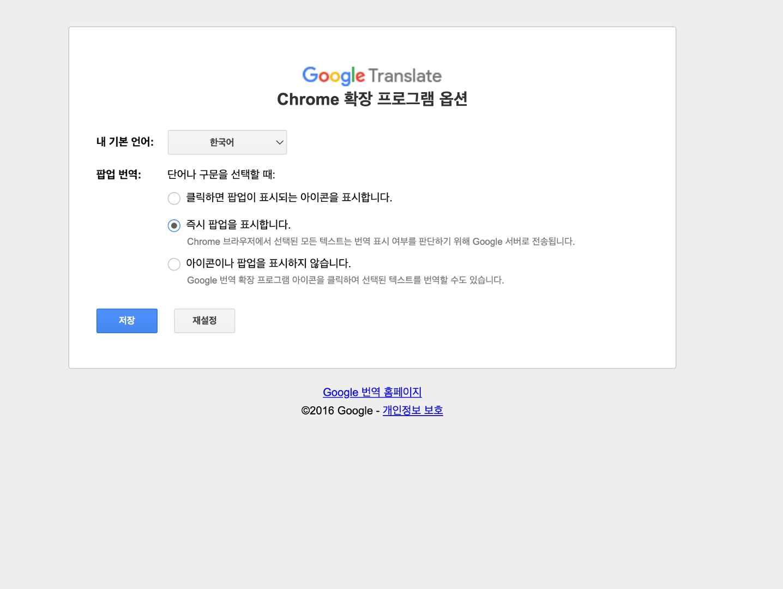
Task: Visit the 개인정보 보호 privacy link
Action: pyautogui.click(x=412, y=410)
